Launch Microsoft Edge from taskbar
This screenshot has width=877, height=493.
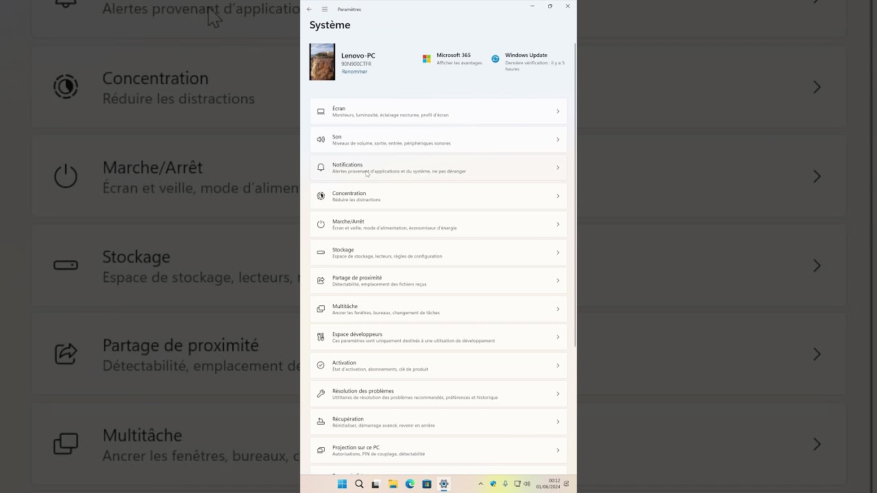pyautogui.click(x=410, y=484)
